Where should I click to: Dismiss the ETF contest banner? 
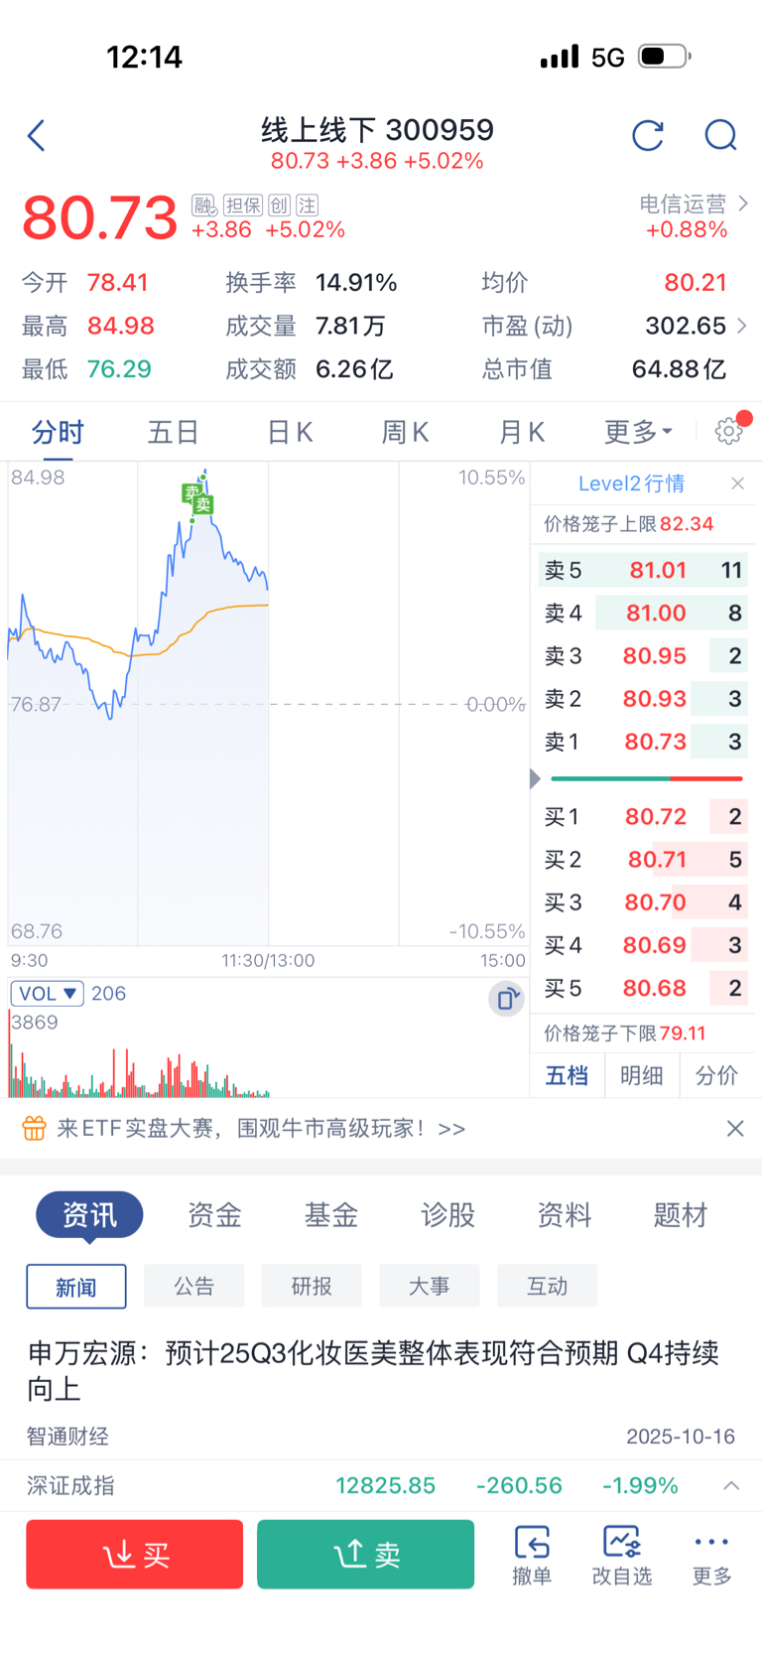(735, 1129)
